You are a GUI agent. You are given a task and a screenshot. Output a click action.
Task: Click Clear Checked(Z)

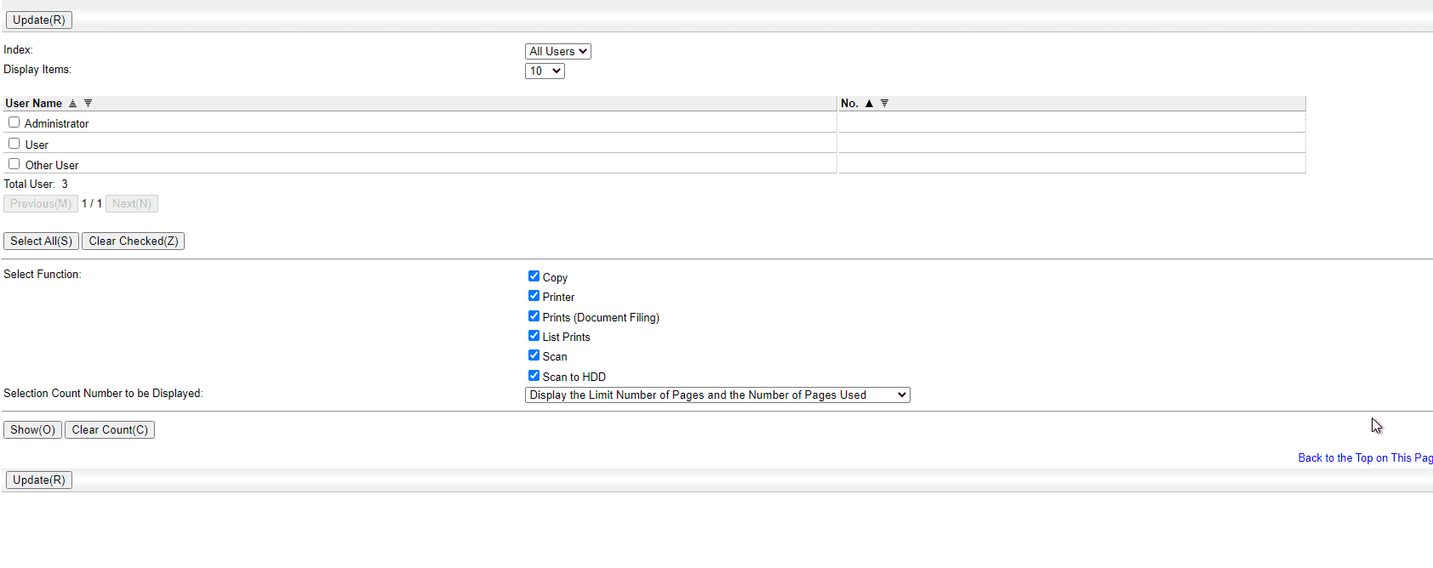133,241
